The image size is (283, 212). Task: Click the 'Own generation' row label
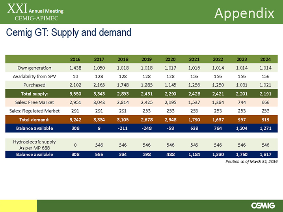click(34, 68)
